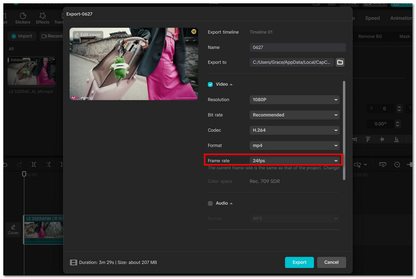This screenshot has height=279, width=416.
Task: Open the Bit rate Recommended dropdown
Action: [294, 115]
